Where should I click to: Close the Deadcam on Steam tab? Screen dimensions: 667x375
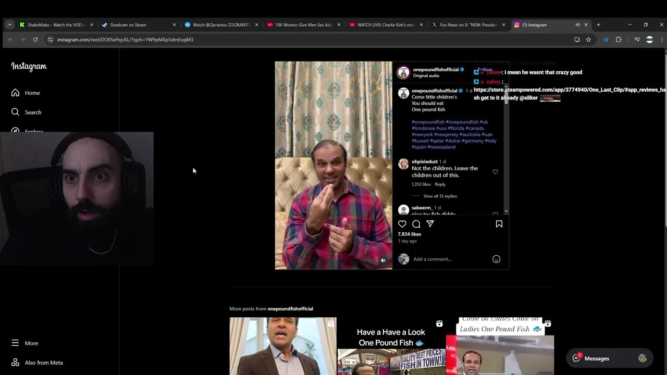pyautogui.click(x=174, y=24)
